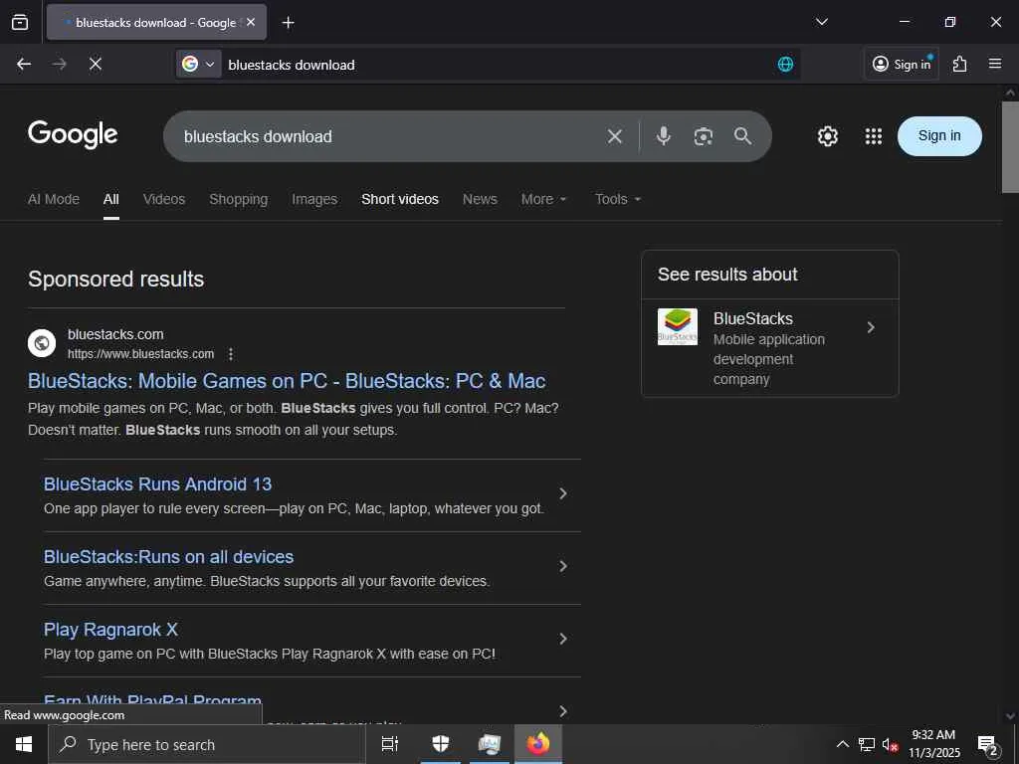Screen dimensions: 1019x764
Task: Expand the Earn With PlayPal chevron
Action: point(563,711)
